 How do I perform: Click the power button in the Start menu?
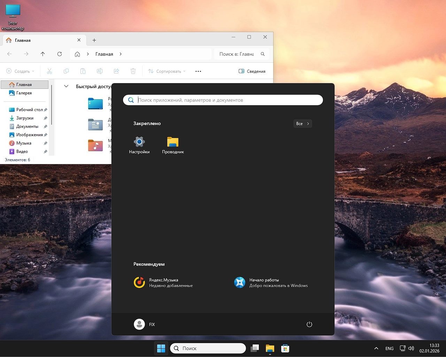tap(309, 324)
